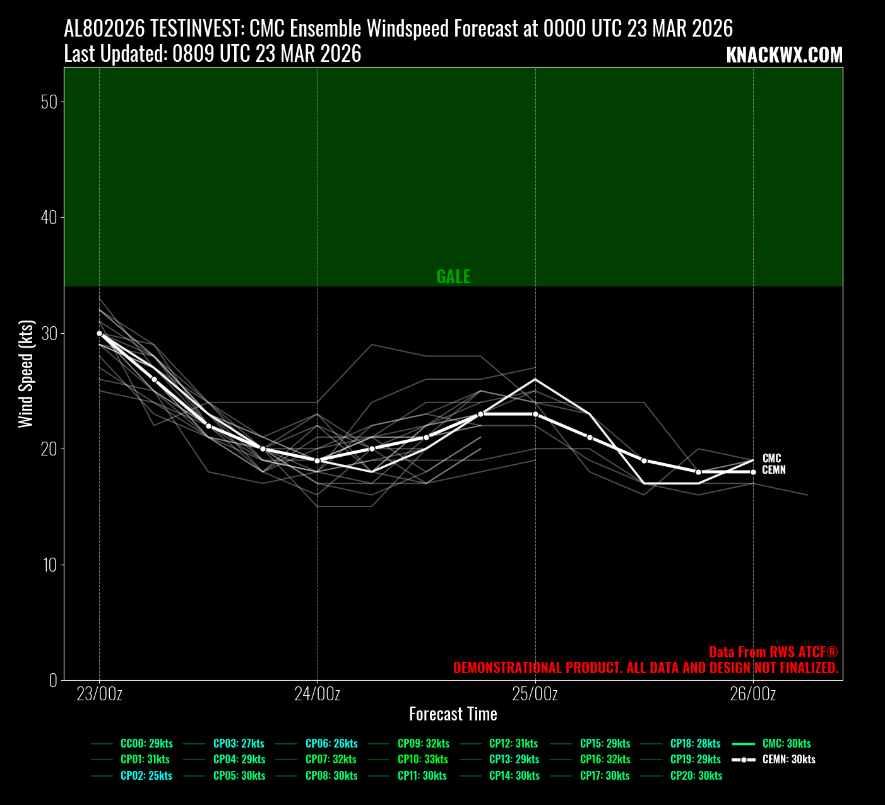This screenshot has height=805, width=885.
Task: Click the CEMN mean point at 24/00z
Action: (x=317, y=461)
